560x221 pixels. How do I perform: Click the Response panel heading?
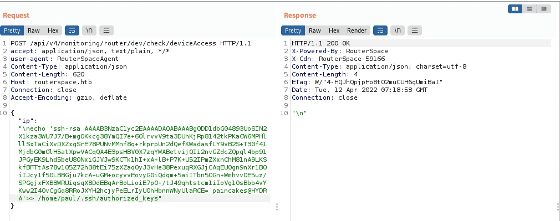point(300,16)
